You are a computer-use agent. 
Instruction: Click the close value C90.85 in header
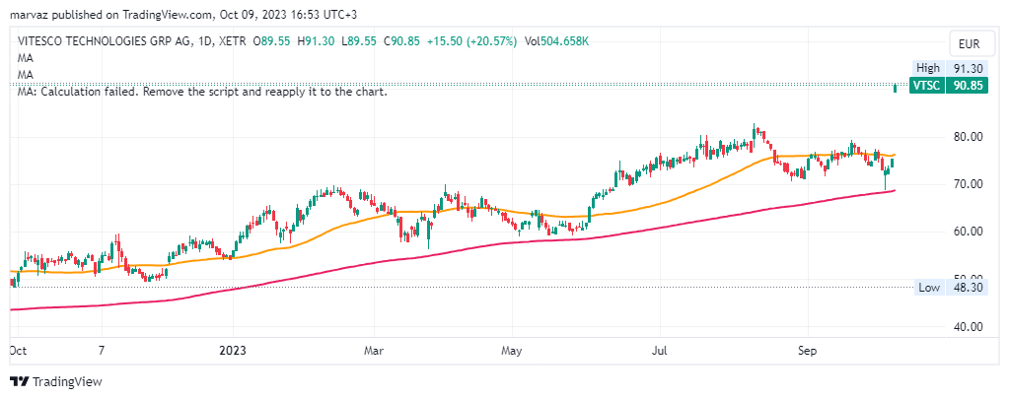[401, 41]
